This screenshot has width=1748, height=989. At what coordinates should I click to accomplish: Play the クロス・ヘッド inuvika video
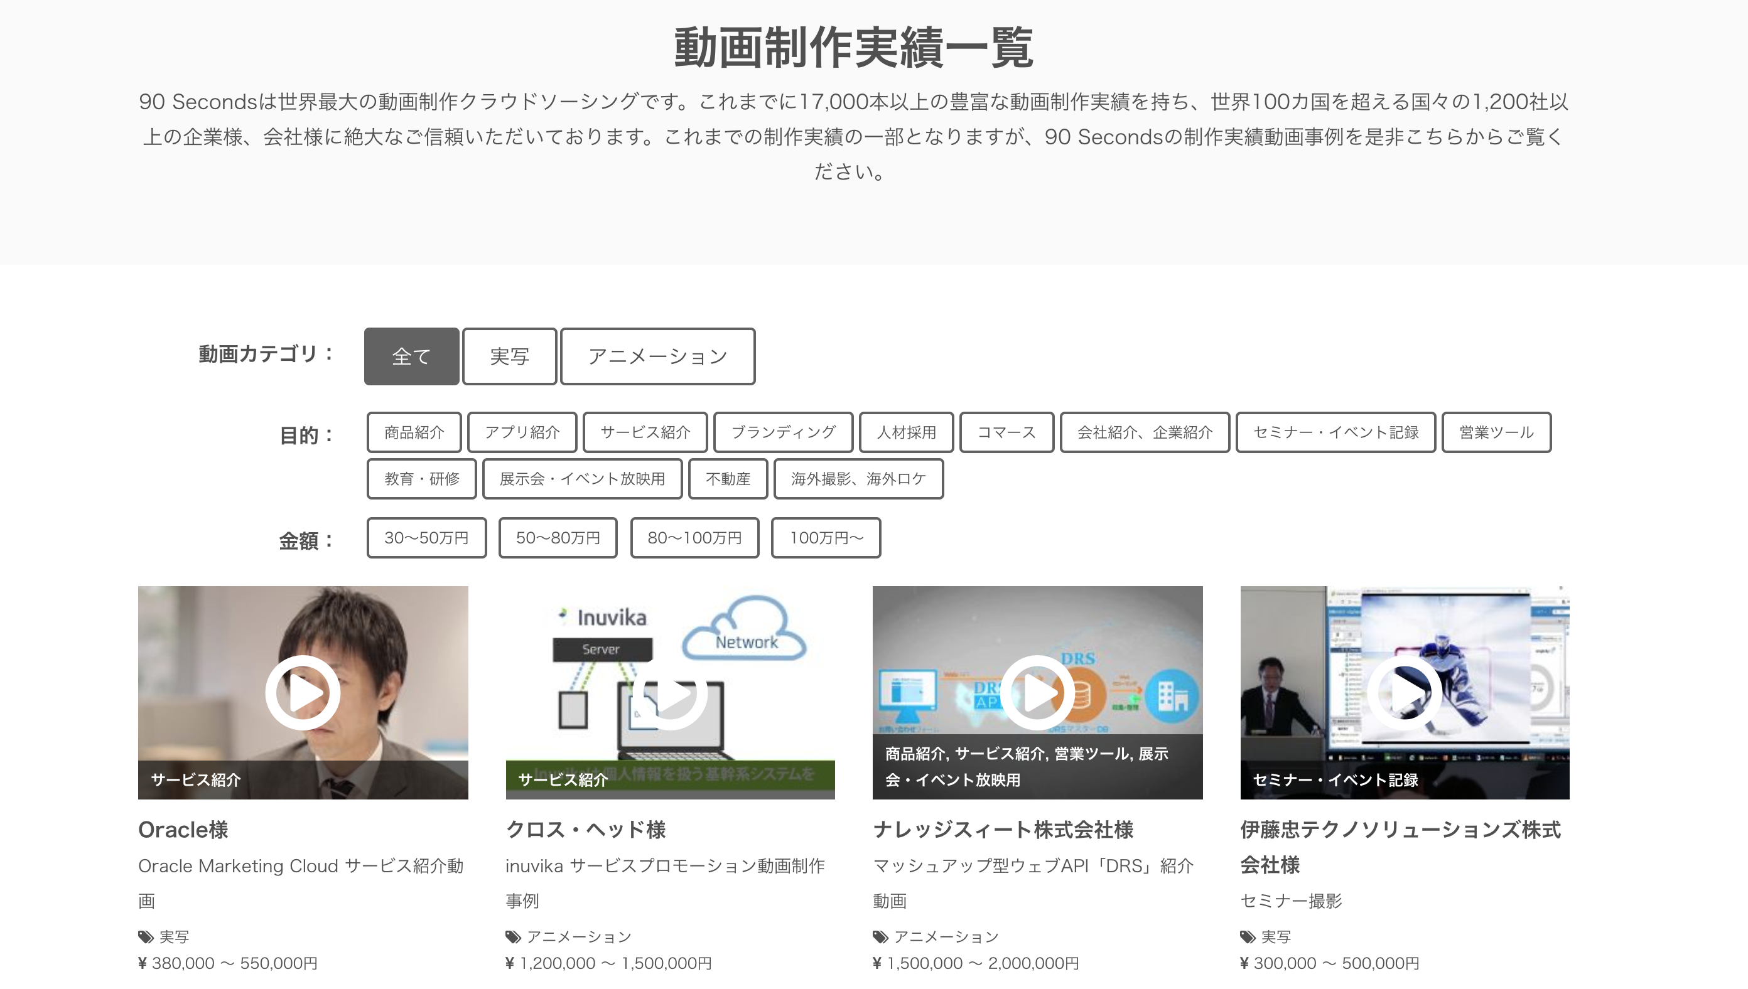point(670,692)
